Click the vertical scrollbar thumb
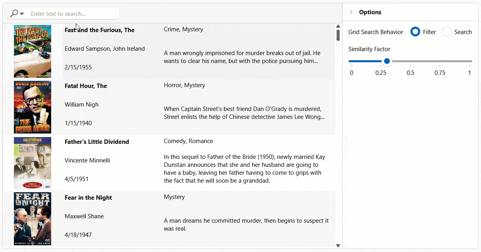 coord(338,36)
